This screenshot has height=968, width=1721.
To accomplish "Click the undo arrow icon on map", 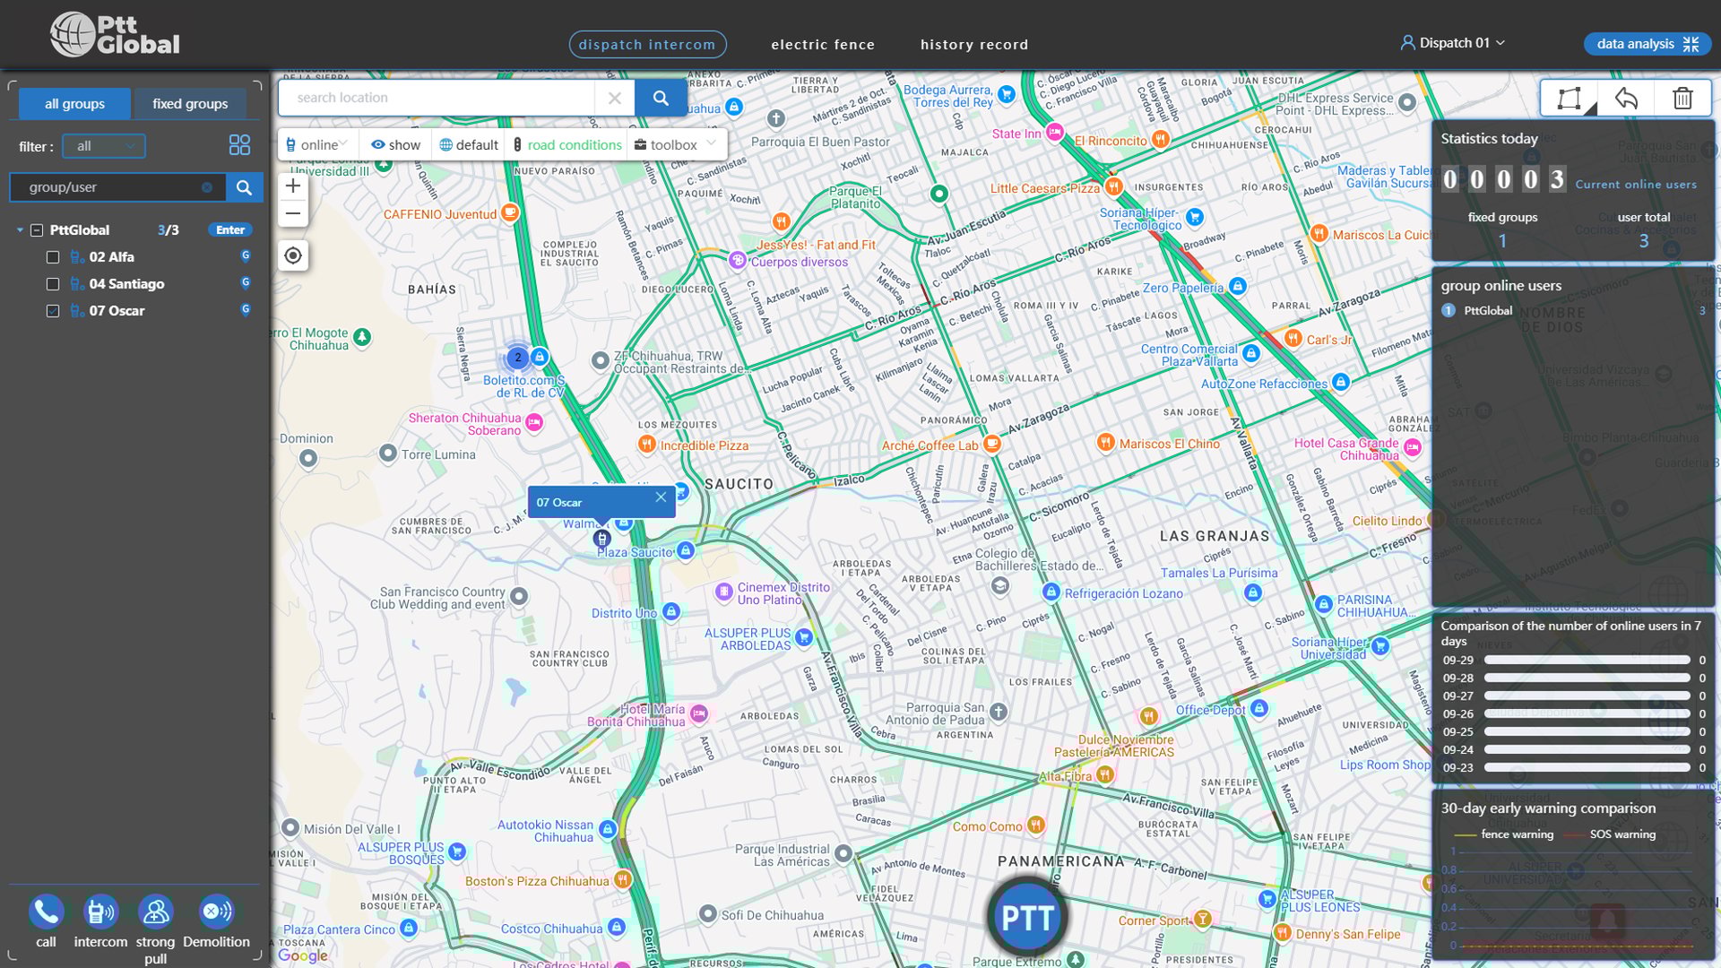I will pos(1626,98).
